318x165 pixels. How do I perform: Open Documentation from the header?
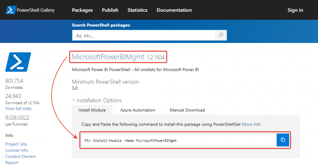coord(174,10)
